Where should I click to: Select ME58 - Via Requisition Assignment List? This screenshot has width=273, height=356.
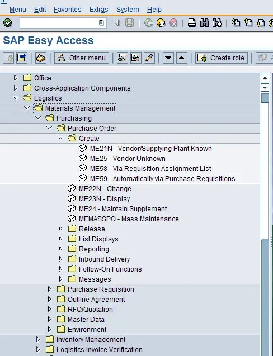click(x=150, y=168)
